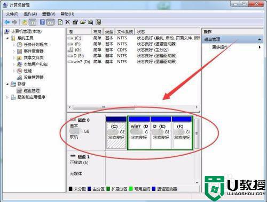The image size is (267, 202).
Task: Sort by the 文件系统 column header
Action: (x=125, y=32)
